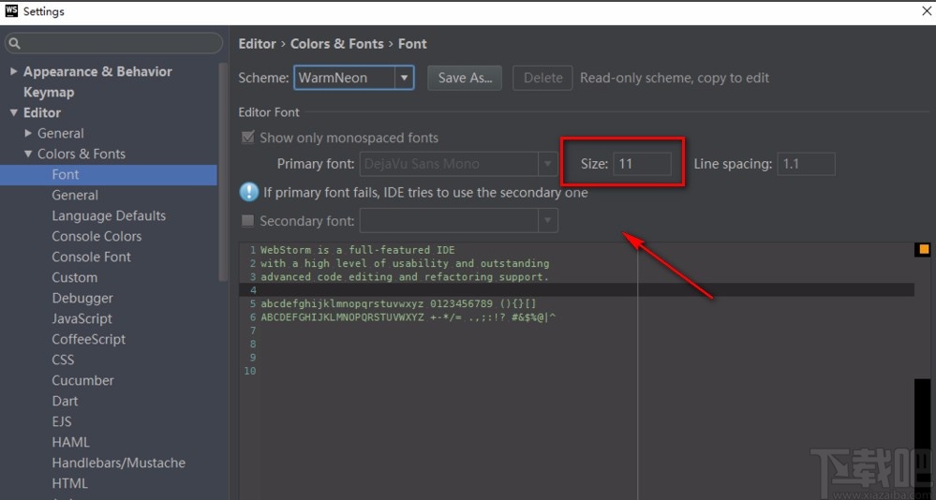Select CoffeeScript color settings
This screenshot has width=936, height=500.
[89, 340]
